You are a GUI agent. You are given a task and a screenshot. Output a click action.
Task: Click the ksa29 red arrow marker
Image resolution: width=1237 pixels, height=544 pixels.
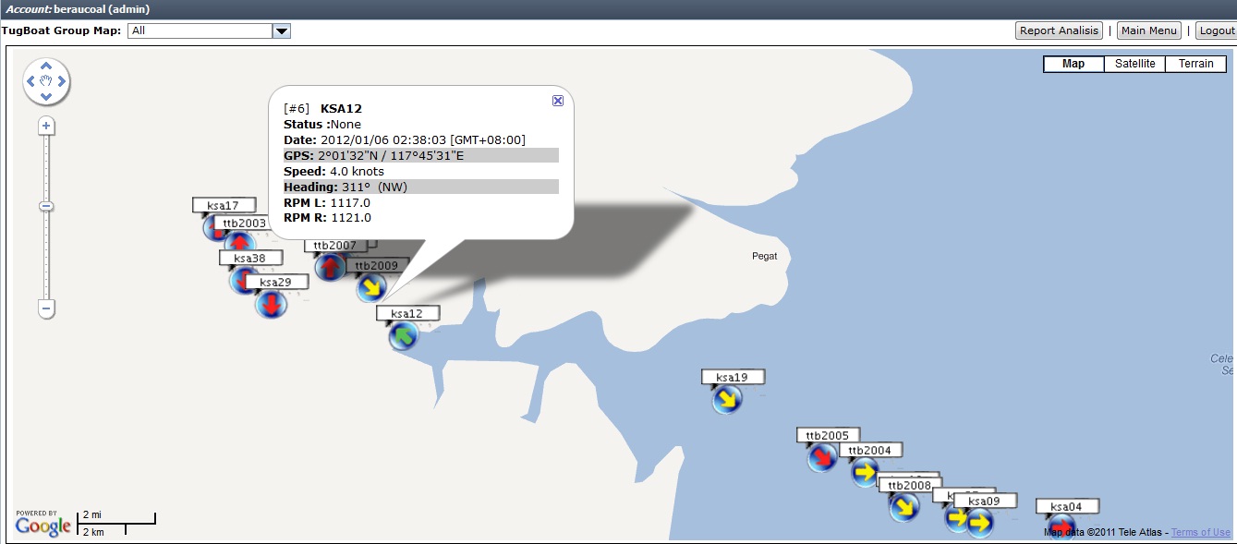pos(272,303)
